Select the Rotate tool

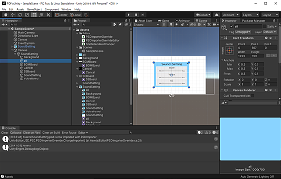pyautogui.click(x=20, y=15)
